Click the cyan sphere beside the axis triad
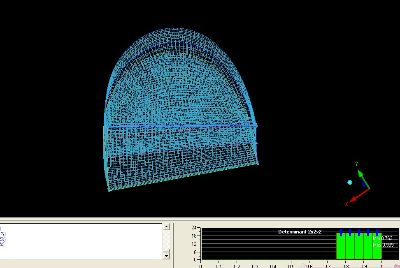The image size is (400, 268). point(350,182)
